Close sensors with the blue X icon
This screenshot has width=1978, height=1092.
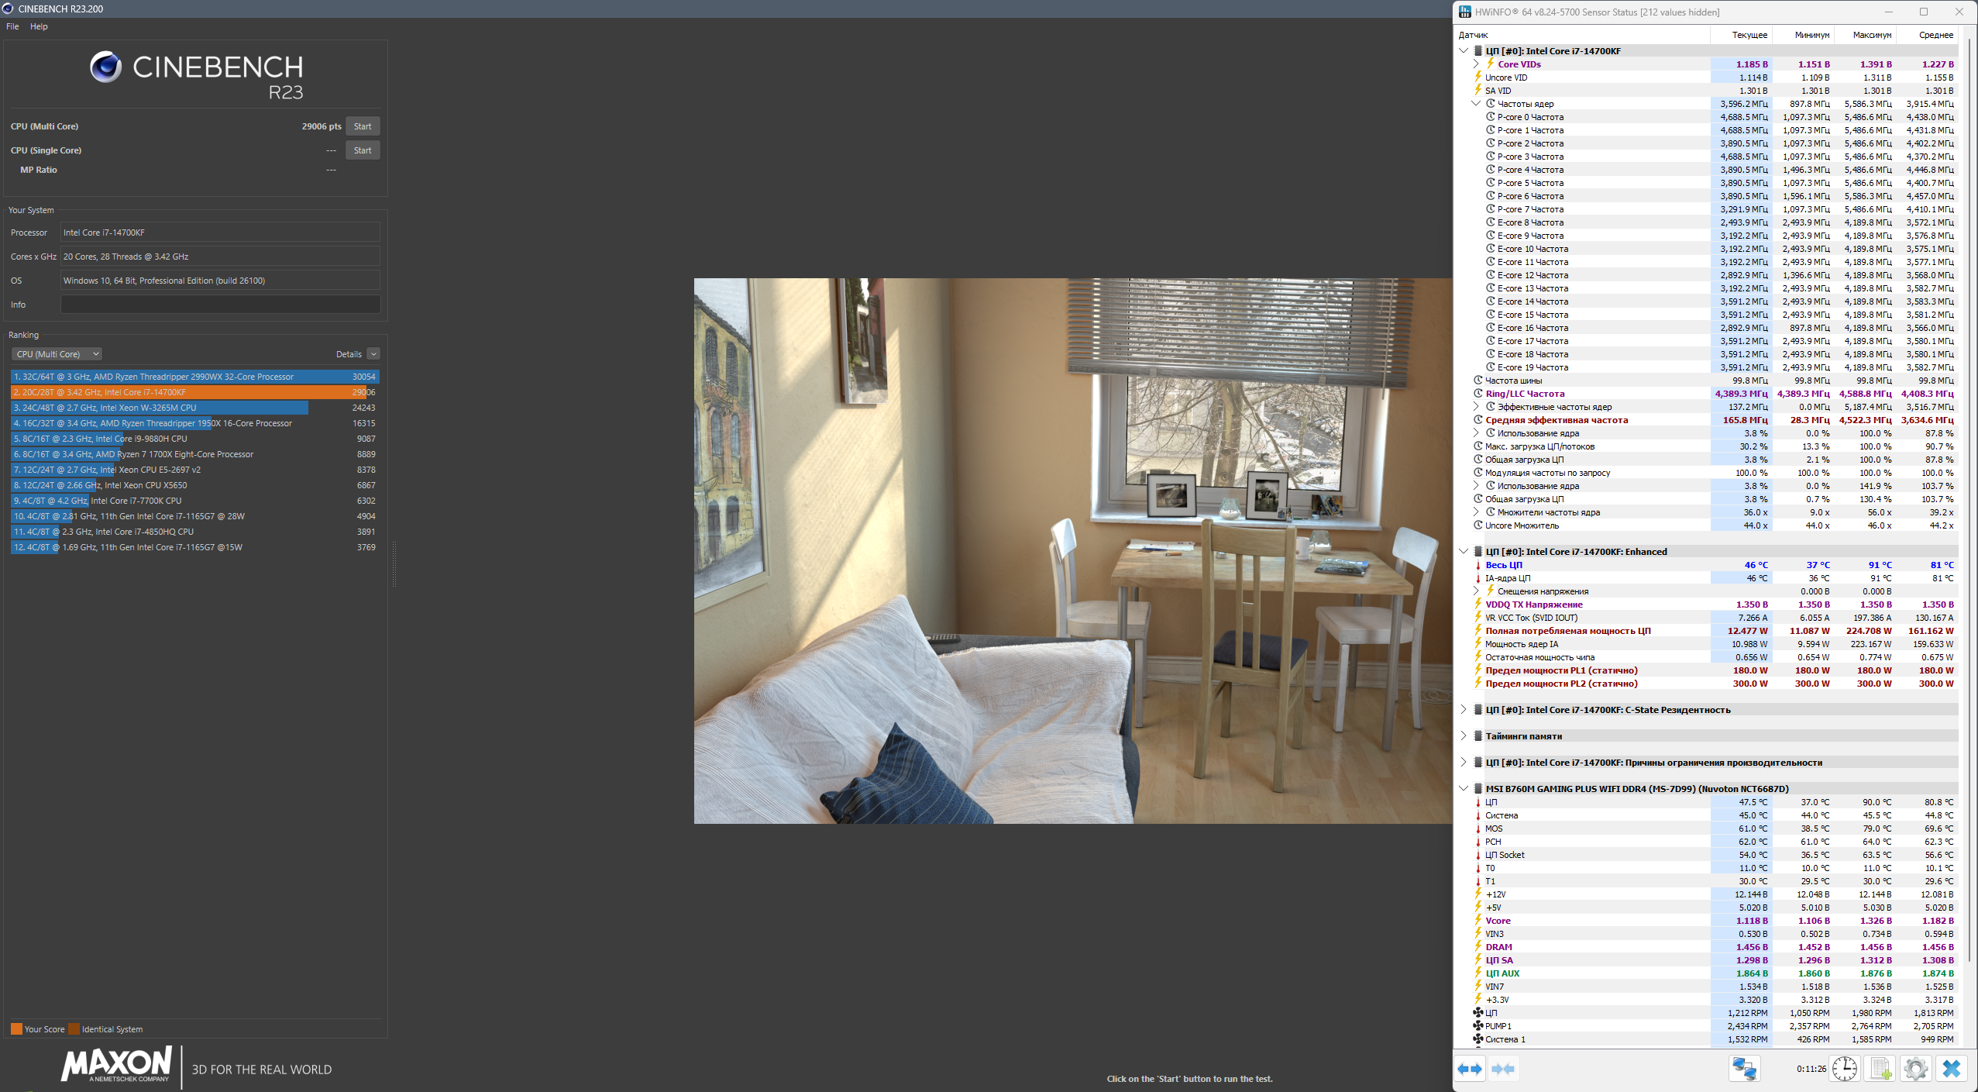point(1951,1069)
